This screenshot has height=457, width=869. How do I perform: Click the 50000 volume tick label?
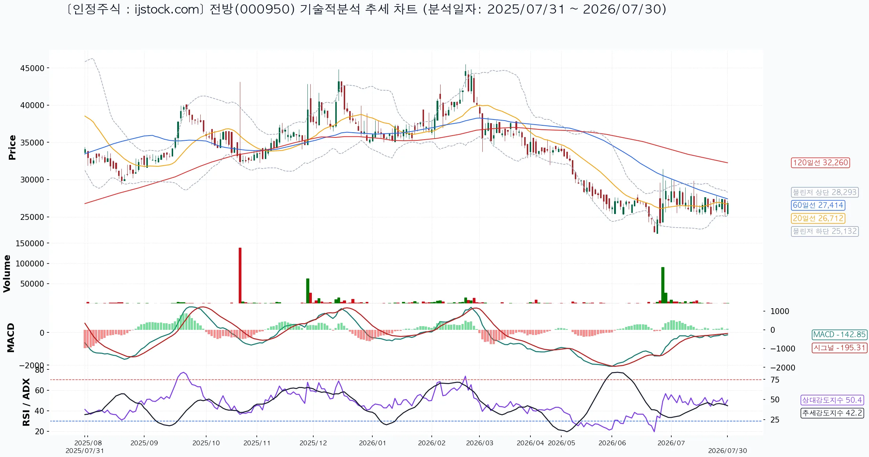pos(32,284)
